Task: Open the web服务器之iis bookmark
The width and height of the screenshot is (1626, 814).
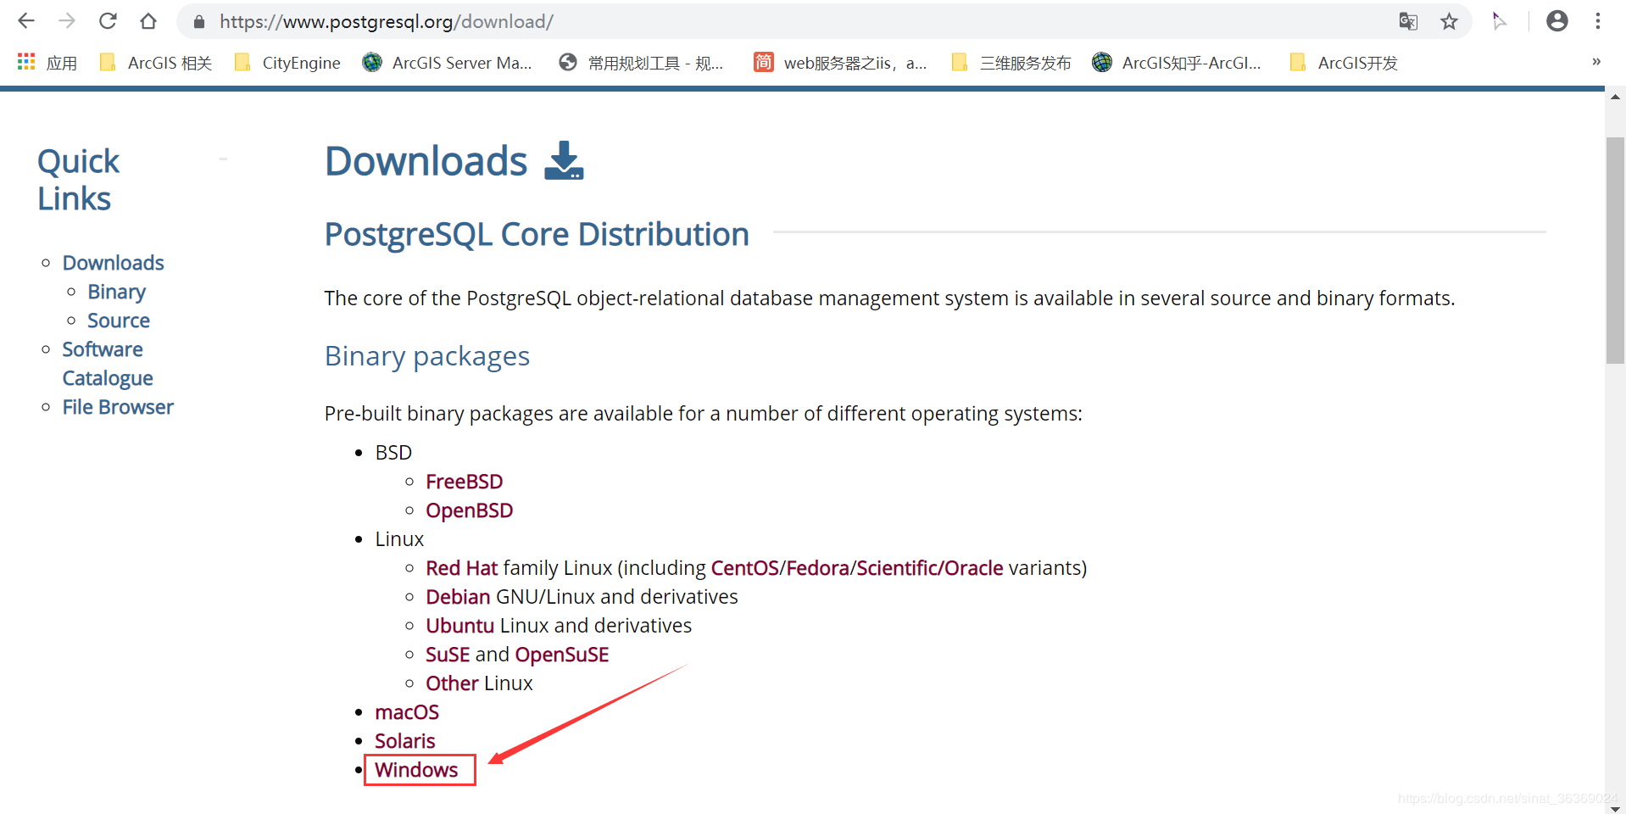Action: pos(840,63)
